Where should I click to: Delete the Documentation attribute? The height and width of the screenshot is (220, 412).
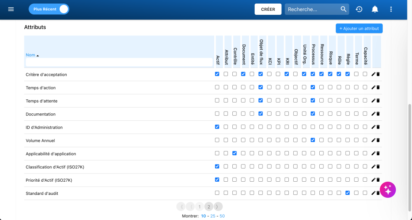click(378, 114)
